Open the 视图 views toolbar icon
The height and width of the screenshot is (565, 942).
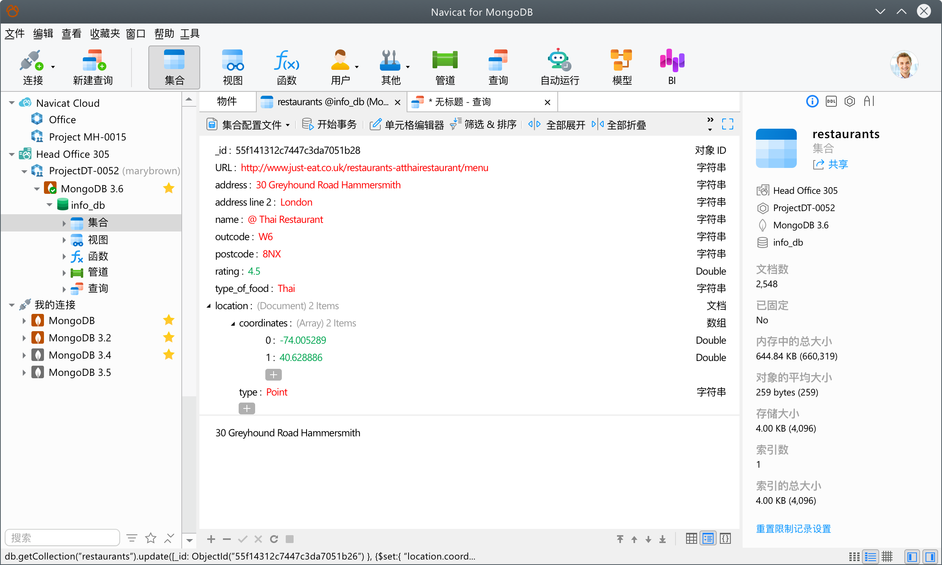[233, 67]
